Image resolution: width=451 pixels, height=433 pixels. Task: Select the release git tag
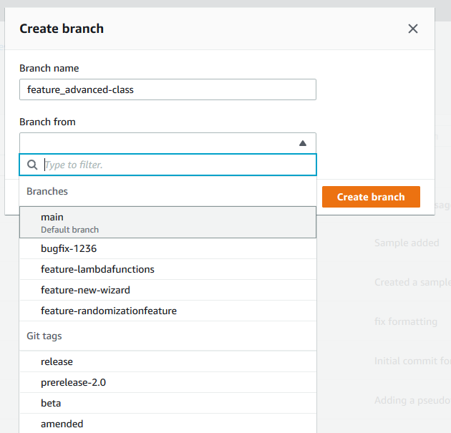pyautogui.click(x=168, y=361)
